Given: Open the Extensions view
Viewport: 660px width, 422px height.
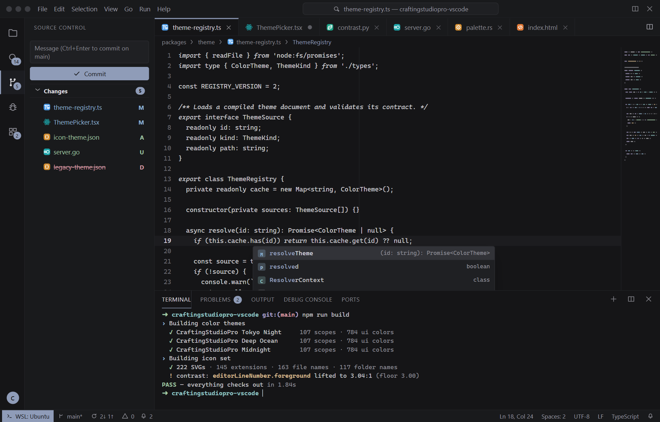Looking at the screenshot, I should click(x=13, y=132).
